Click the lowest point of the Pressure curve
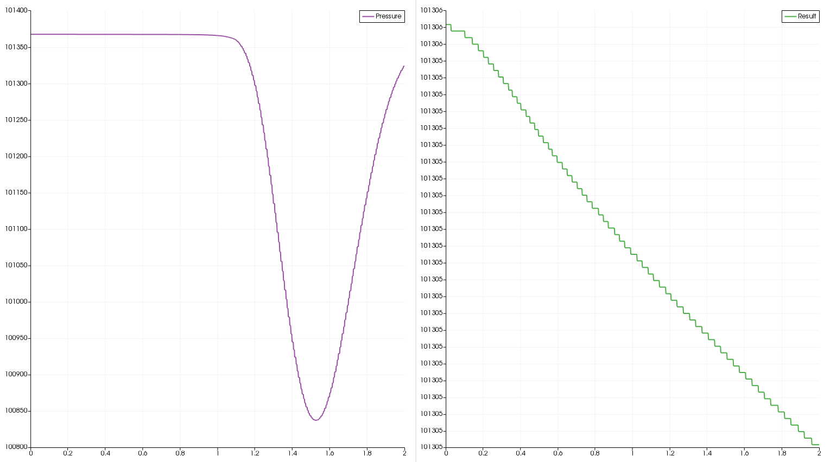 [x=316, y=420]
